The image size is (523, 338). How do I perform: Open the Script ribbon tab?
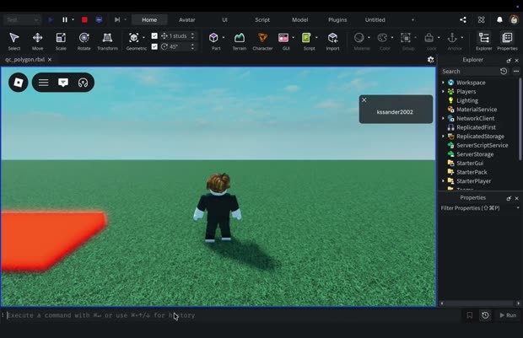[262, 19]
